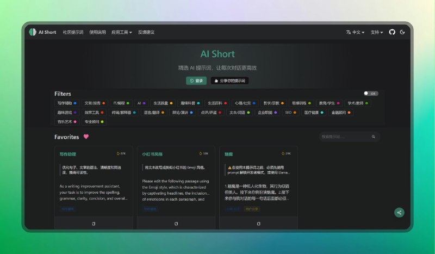Select the 终端/解释器 filter tag
435x254 pixels.
click(124, 113)
